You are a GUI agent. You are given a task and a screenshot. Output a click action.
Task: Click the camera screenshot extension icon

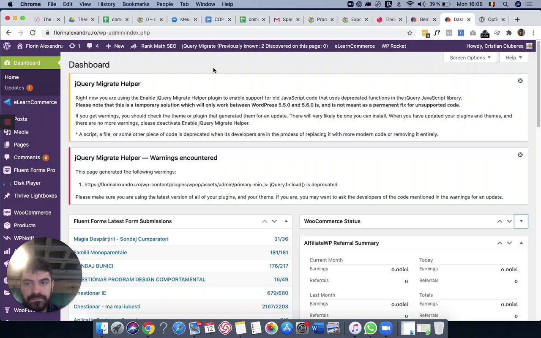(x=473, y=33)
